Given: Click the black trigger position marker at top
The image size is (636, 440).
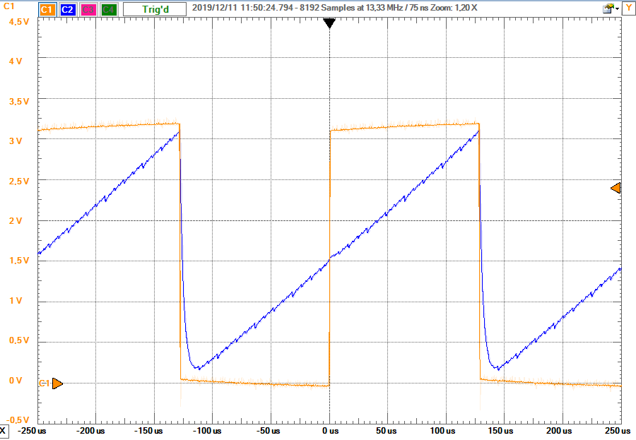Looking at the screenshot, I should 329,23.
